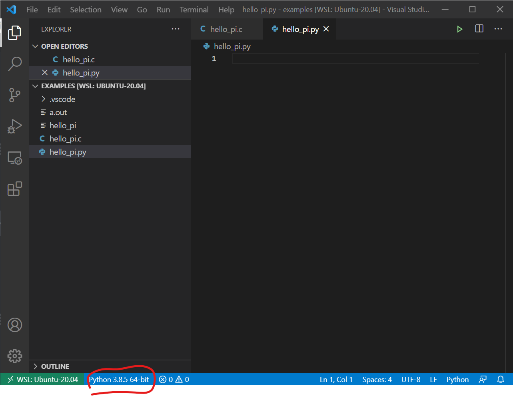The image size is (513, 396).
Task: Open the notifications bell in status bar
Action: tap(501, 379)
